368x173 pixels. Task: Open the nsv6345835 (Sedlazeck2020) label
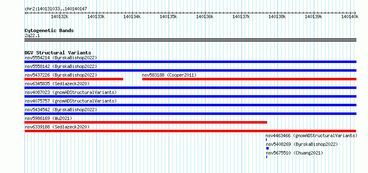click(57, 84)
